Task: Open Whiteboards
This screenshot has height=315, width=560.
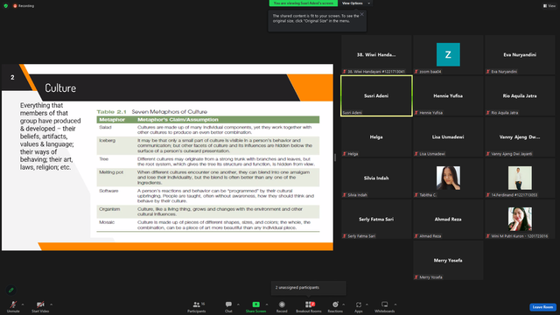Action: coord(385,306)
